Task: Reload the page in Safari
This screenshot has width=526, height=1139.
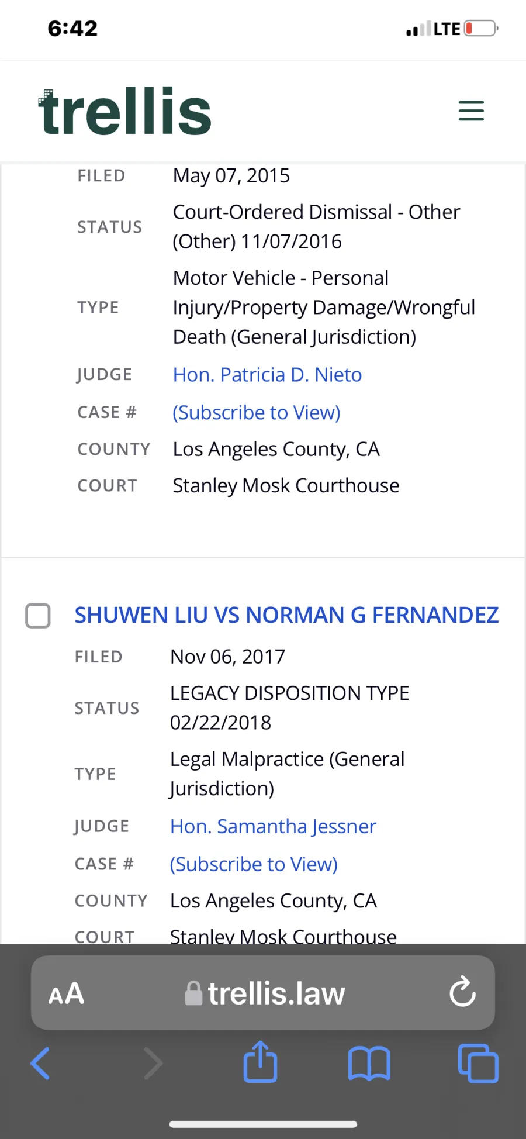Action: click(x=462, y=992)
